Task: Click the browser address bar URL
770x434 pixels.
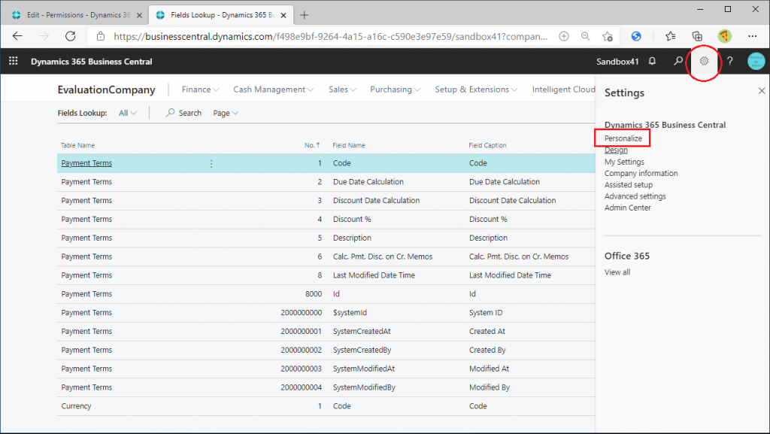Action: 330,36
